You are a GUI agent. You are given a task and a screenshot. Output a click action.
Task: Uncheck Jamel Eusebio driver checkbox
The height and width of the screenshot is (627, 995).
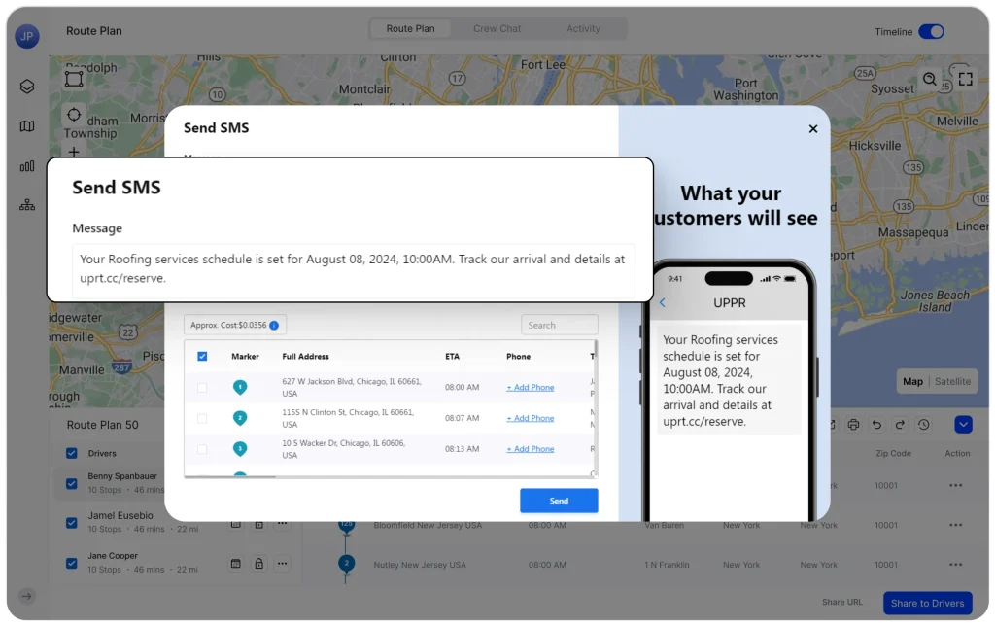72,523
